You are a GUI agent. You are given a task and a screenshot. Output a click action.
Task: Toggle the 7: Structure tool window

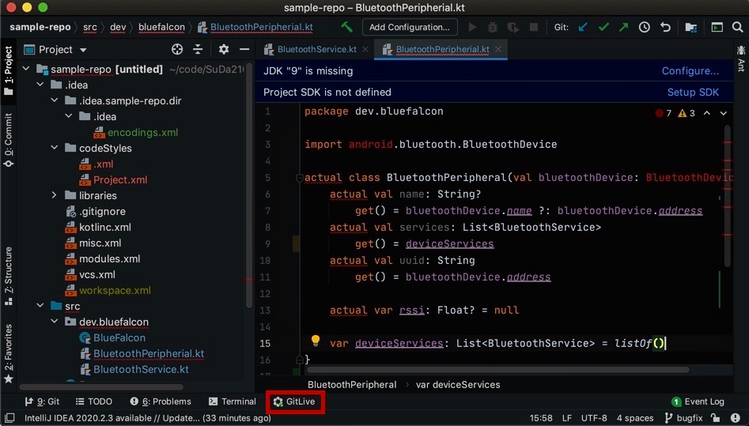click(8, 276)
